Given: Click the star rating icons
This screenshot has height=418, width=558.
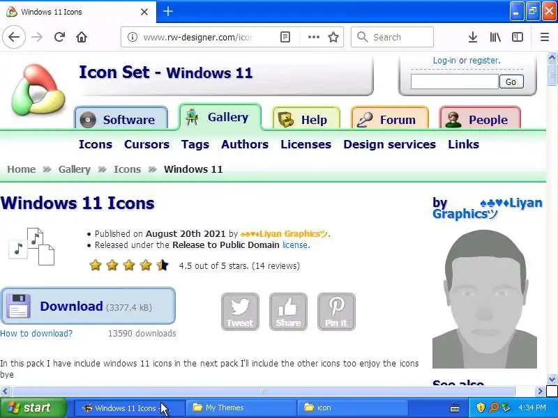Looking at the screenshot, I should pyautogui.click(x=129, y=265).
